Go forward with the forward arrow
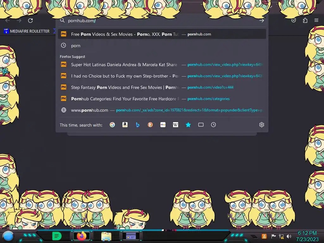The image size is (324, 243). coord(19,21)
